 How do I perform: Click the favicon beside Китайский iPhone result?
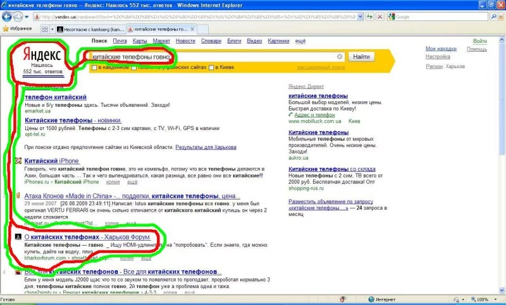(x=18, y=160)
